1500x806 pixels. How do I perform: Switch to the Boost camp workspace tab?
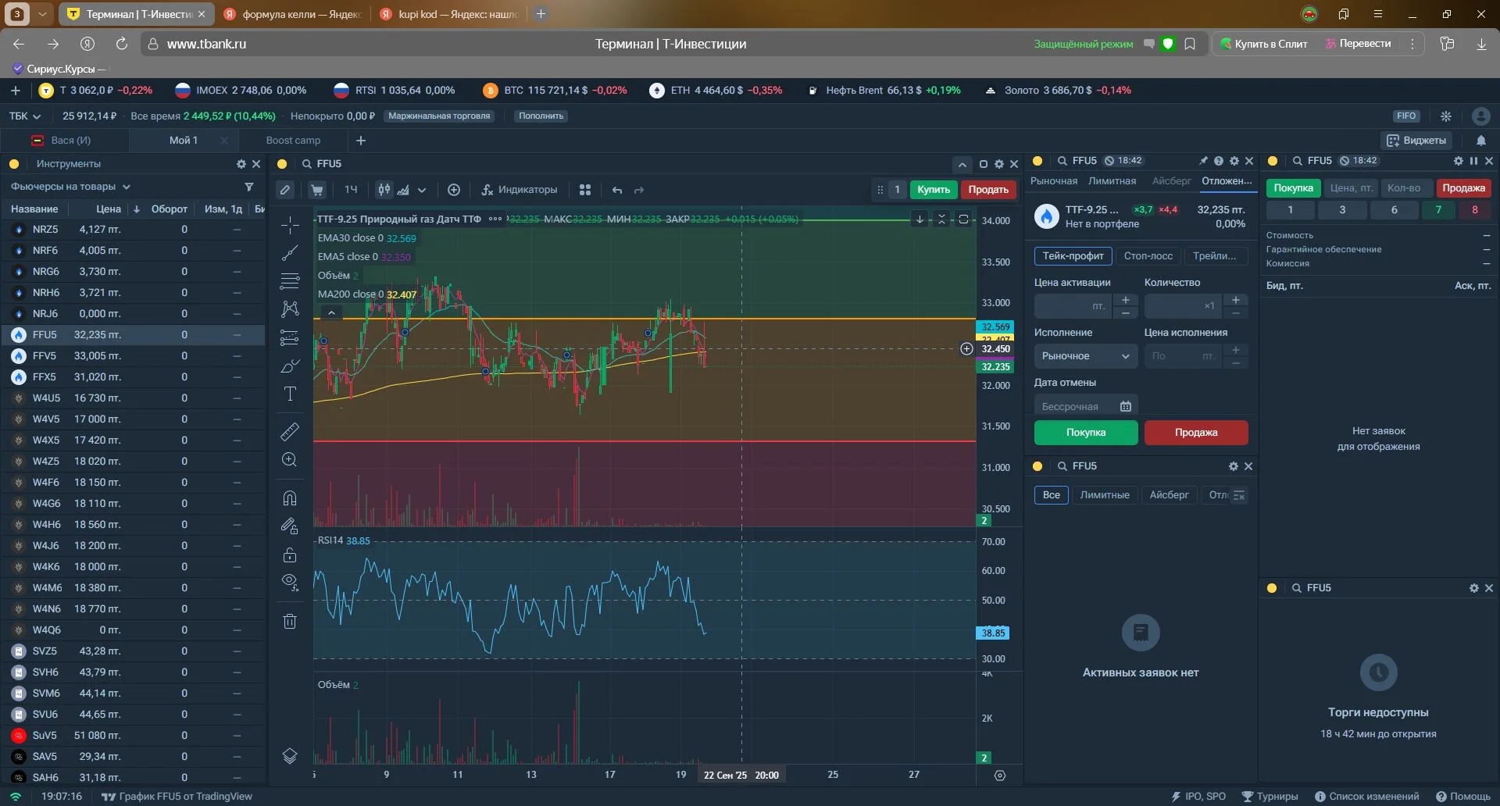point(293,141)
